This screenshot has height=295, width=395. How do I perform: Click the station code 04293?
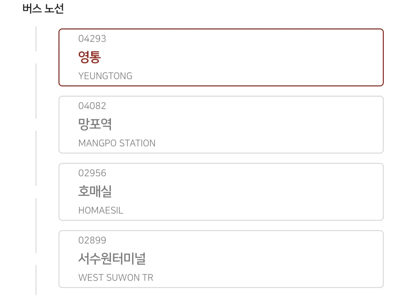93,39
